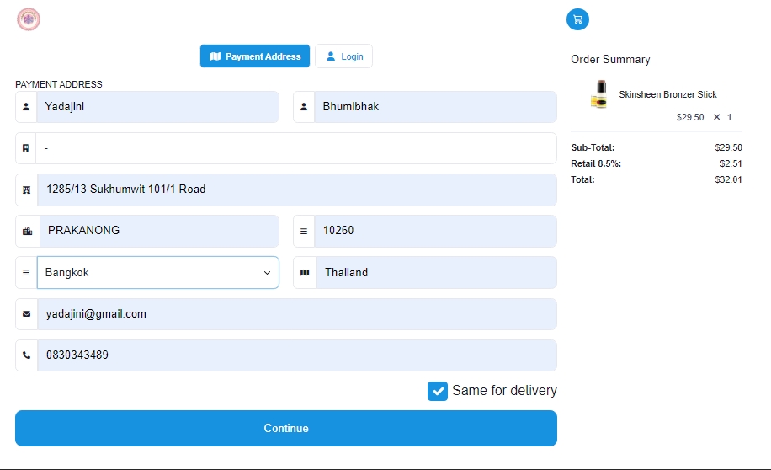The height and width of the screenshot is (470, 771).
Task: Click the Skinsheen Bronzer Stick thumbnail image
Action: click(x=598, y=94)
